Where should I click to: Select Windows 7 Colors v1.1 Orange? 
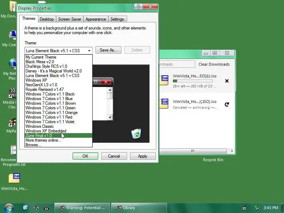tap(59, 113)
